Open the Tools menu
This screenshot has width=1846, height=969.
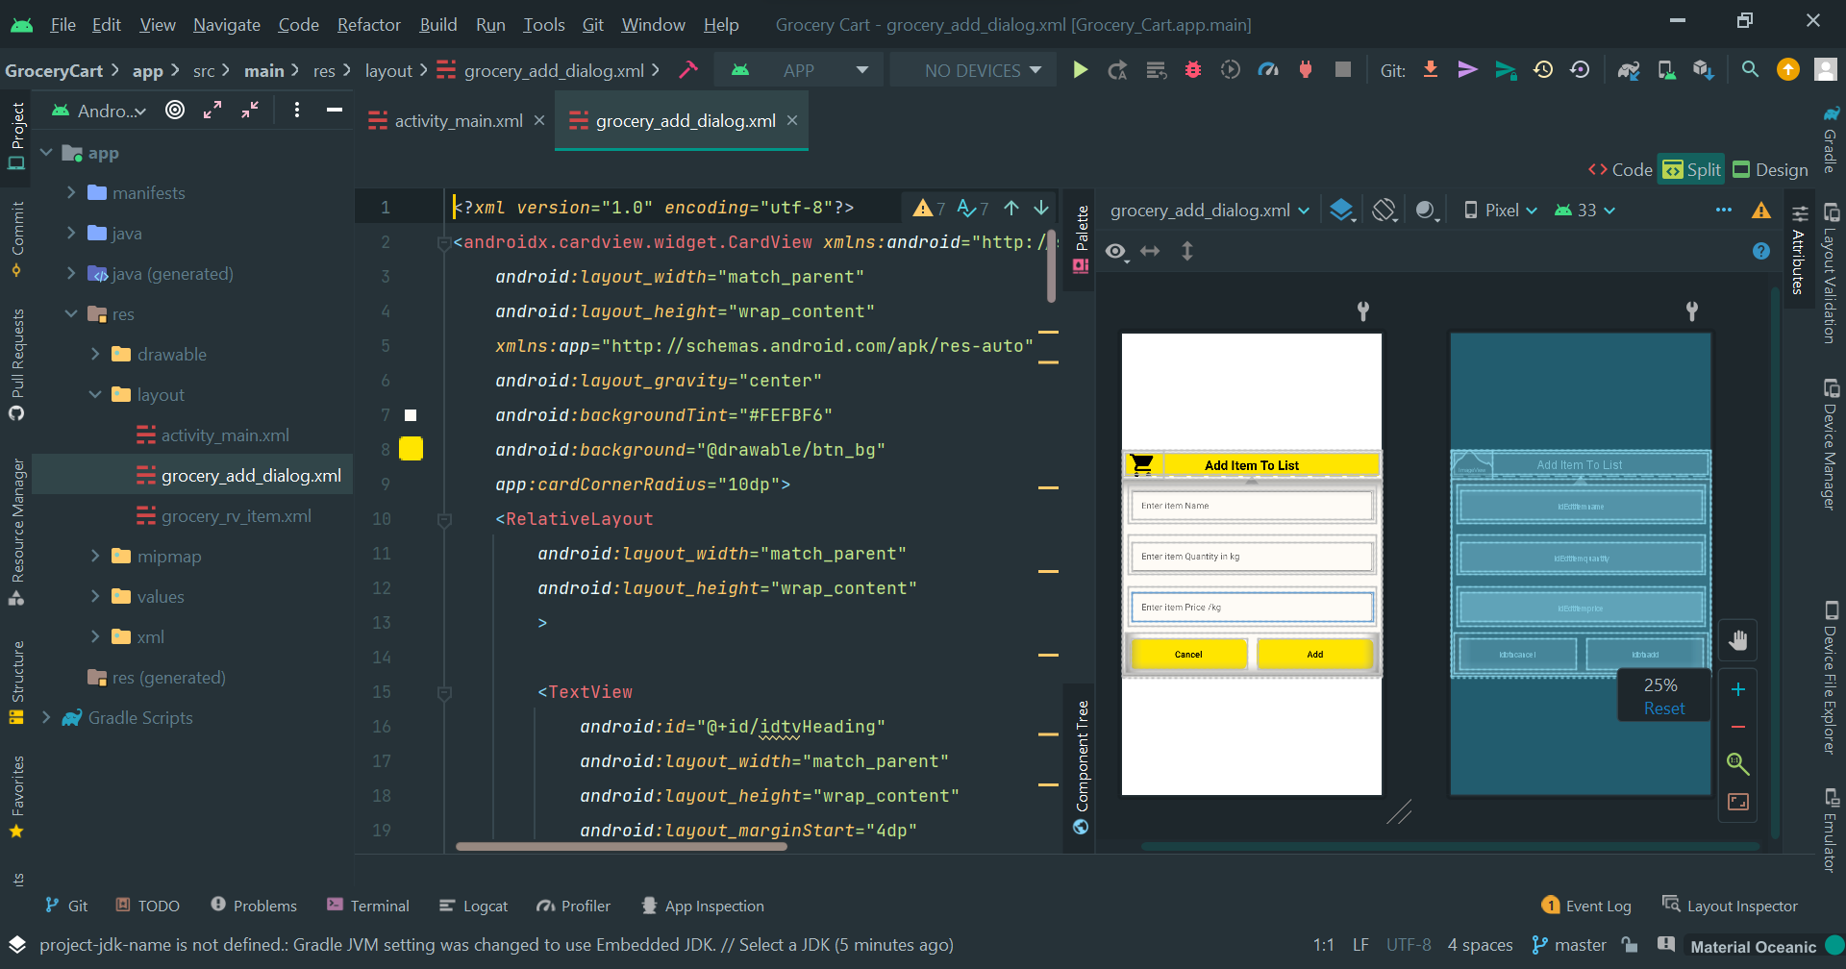click(x=544, y=24)
